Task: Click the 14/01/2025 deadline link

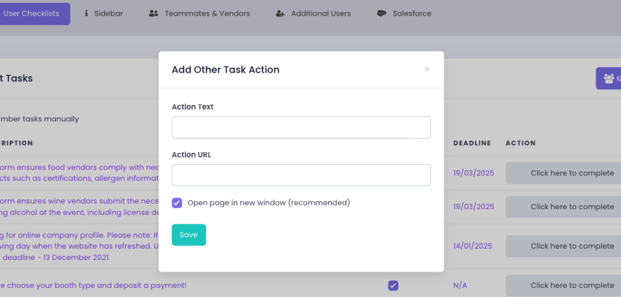Action: (x=474, y=246)
